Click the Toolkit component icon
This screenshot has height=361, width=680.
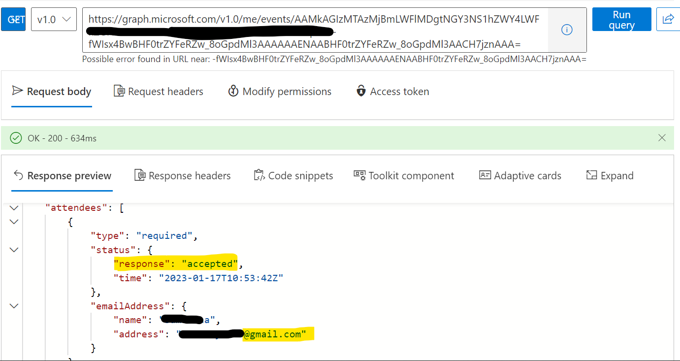pos(359,175)
